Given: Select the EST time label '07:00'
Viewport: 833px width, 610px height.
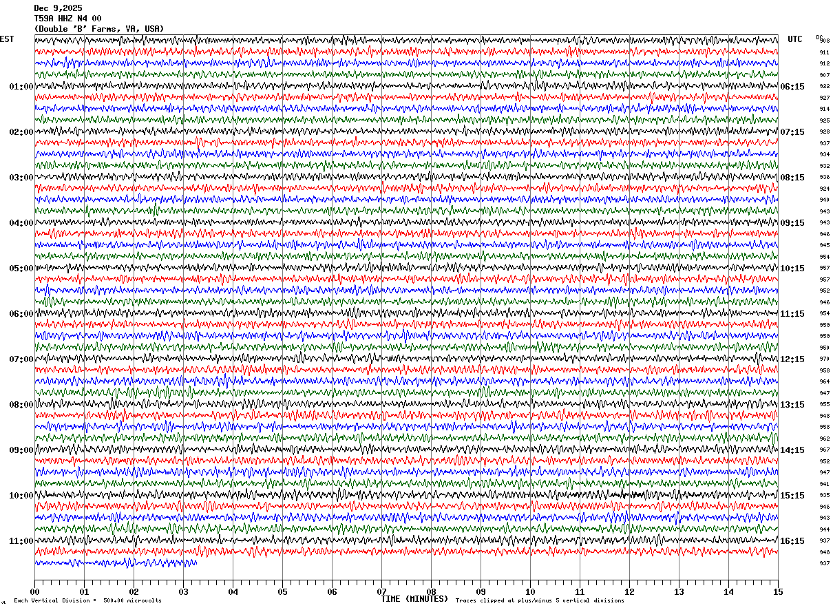Looking at the screenshot, I should click(x=21, y=359).
